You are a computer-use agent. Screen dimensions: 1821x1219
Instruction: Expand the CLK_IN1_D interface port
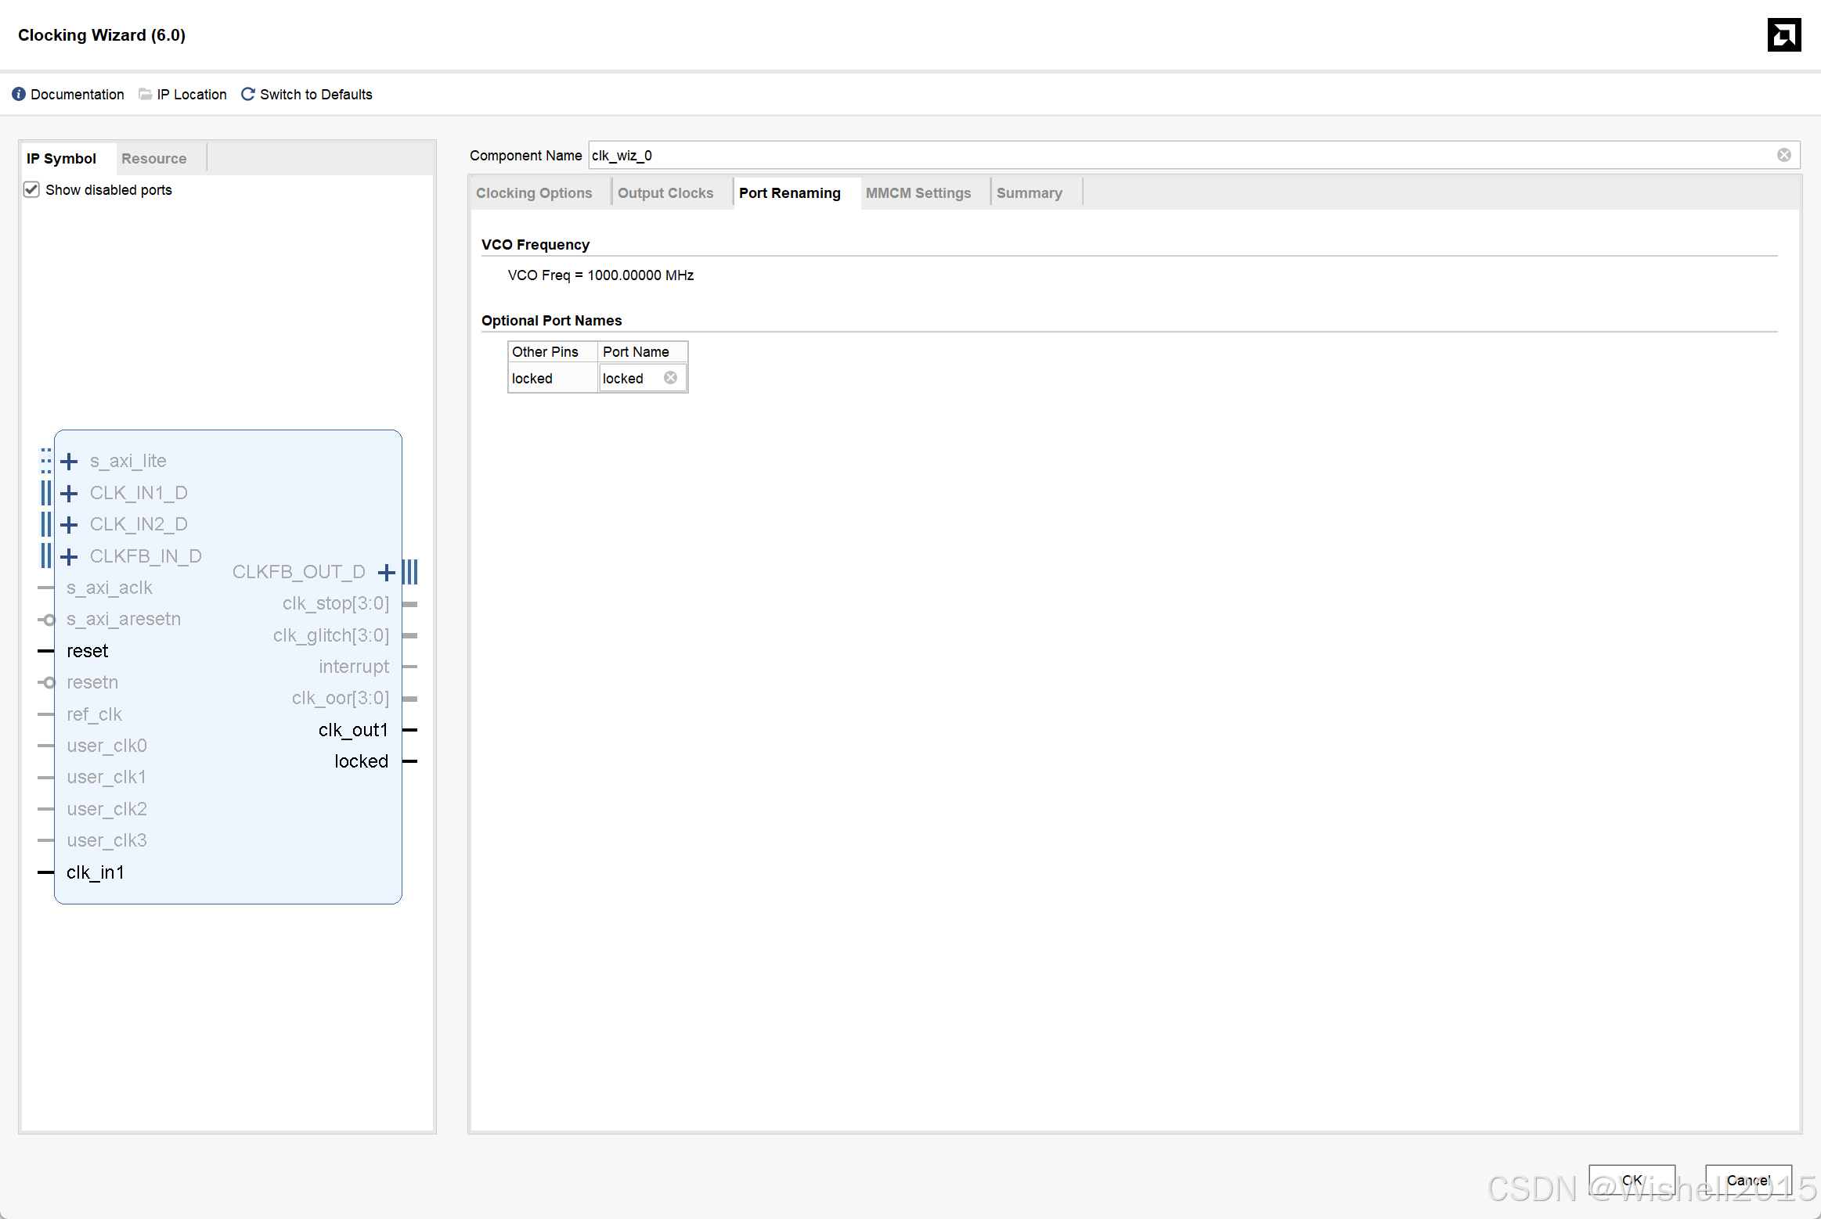[x=69, y=493]
